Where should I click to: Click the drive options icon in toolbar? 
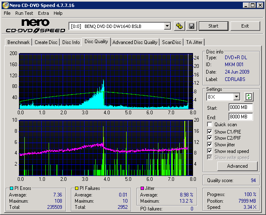[179, 26]
